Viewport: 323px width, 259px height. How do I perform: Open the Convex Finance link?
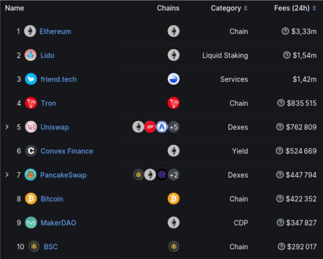pos(67,151)
